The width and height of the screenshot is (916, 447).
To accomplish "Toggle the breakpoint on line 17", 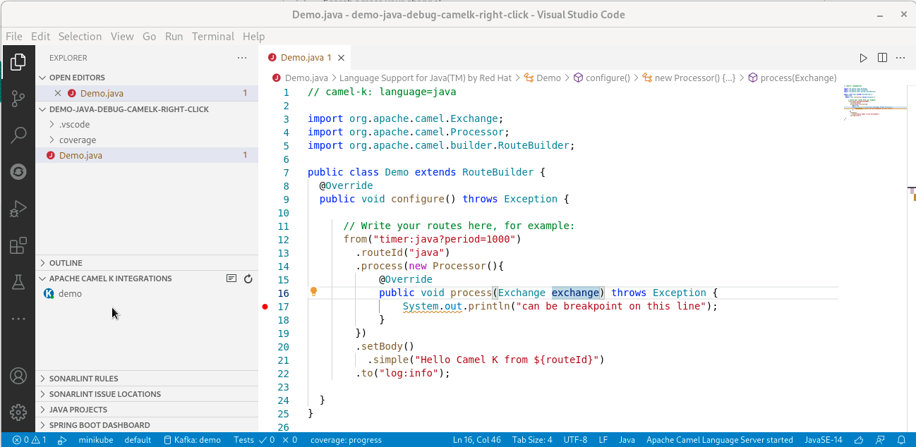I will [264, 306].
